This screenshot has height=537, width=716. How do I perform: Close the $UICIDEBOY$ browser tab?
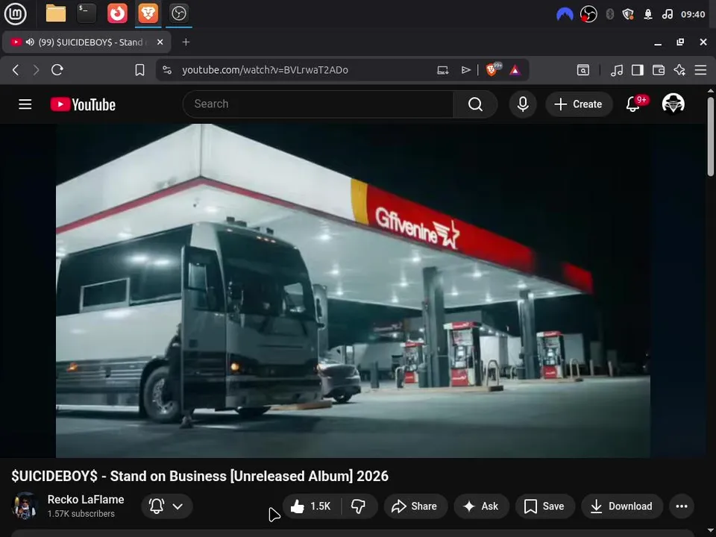(x=160, y=42)
